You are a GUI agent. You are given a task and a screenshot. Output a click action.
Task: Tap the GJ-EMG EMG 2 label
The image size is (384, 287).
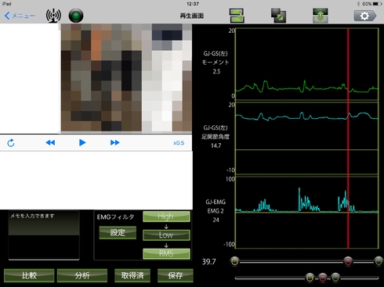click(x=216, y=206)
